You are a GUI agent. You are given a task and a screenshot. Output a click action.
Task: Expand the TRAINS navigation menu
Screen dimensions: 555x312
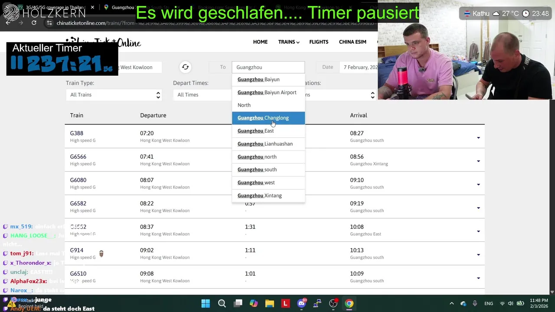click(x=289, y=42)
